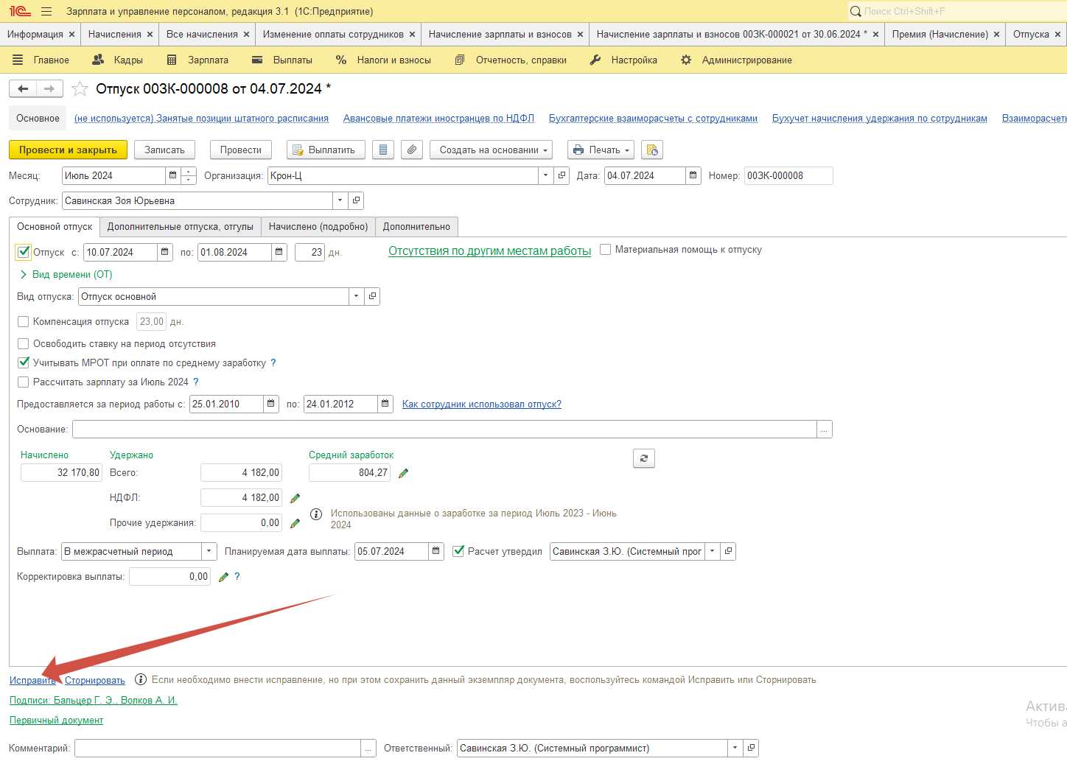Click the Сторнировать link
This screenshot has height=764, width=1067.
pos(95,680)
